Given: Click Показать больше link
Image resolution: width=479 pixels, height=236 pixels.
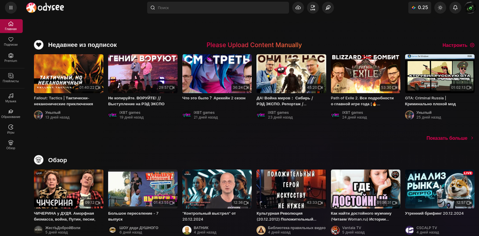Looking at the screenshot, I should coord(450,138).
